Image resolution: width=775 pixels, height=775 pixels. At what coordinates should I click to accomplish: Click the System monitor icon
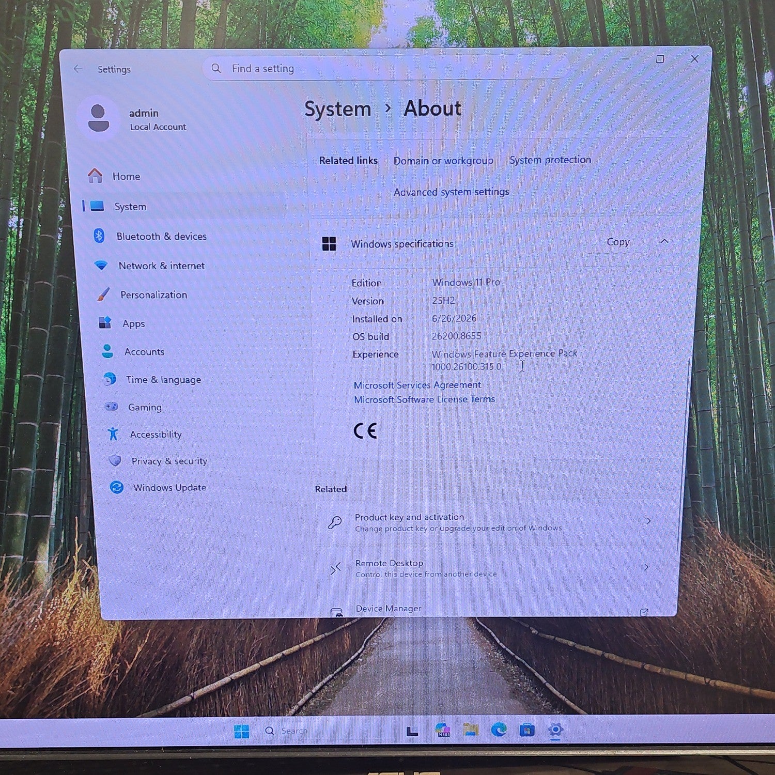tap(97, 206)
